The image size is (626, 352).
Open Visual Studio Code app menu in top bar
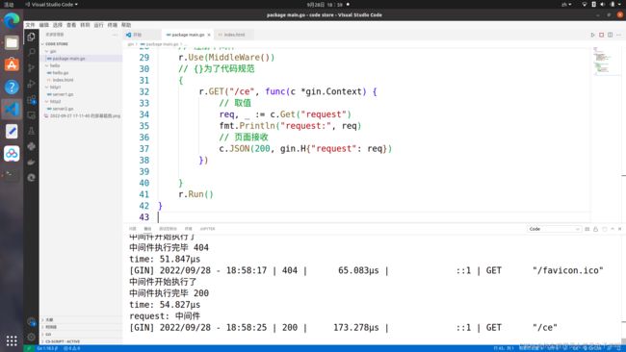pos(51,5)
